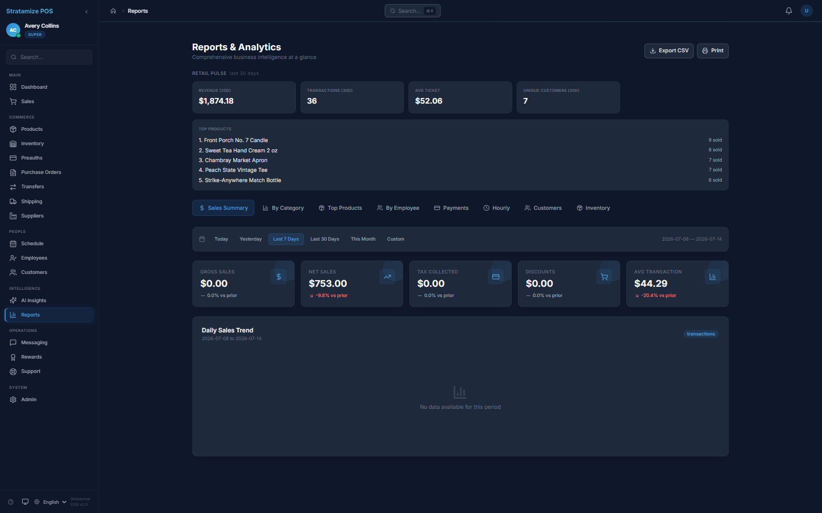The image size is (822, 513).
Task: Click the $1,874.18 revenue value
Action: [216, 101]
